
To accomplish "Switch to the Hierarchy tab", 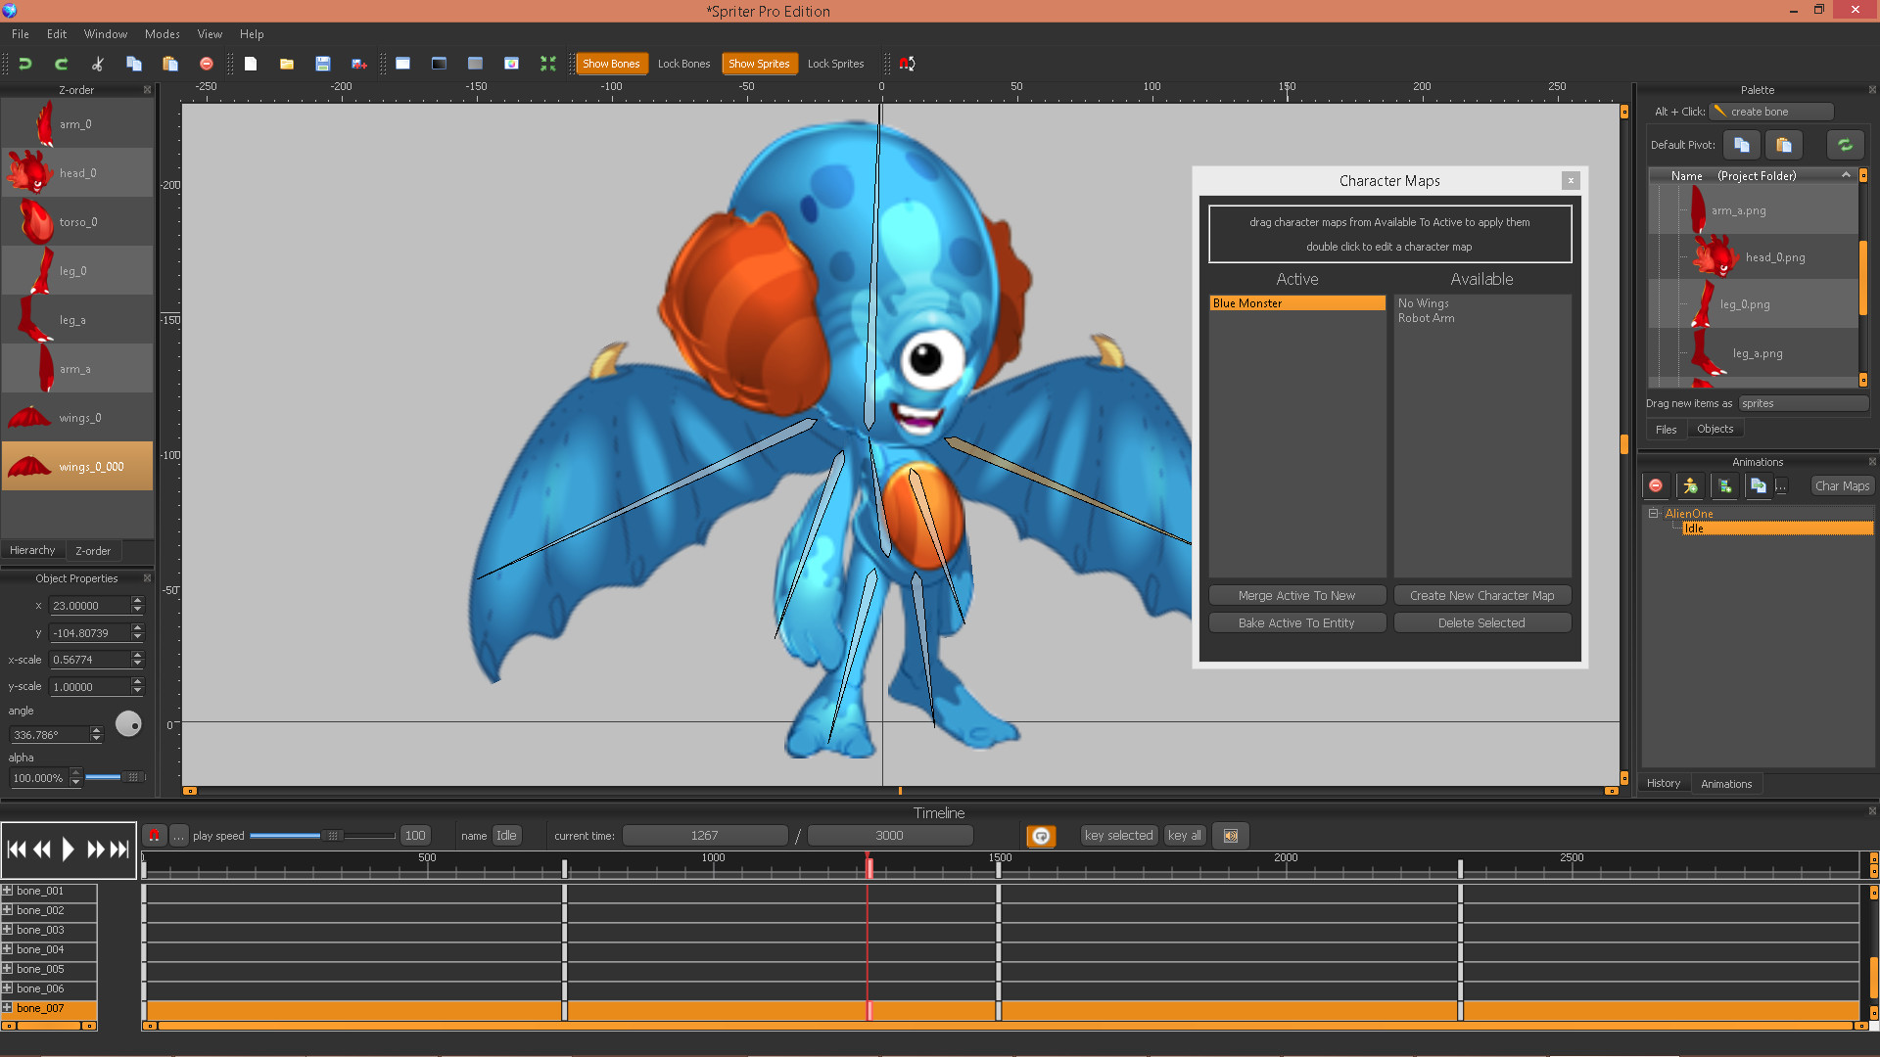I will click(x=32, y=550).
